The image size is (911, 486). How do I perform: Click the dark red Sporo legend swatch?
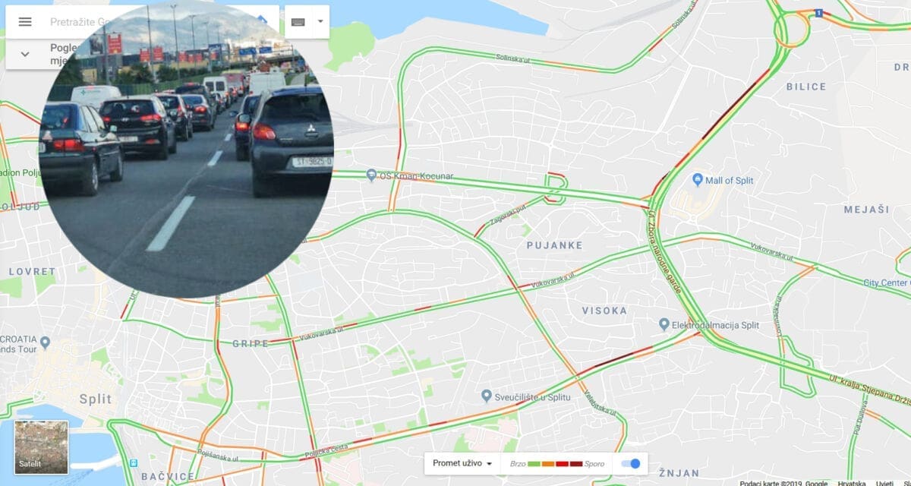pyautogui.click(x=576, y=464)
